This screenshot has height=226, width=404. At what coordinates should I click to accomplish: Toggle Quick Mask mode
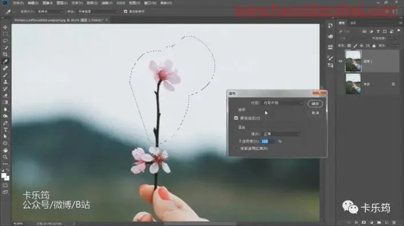coord(5,185)
